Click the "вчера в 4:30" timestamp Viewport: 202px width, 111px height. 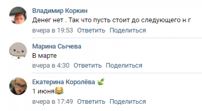tap(51, 65)
